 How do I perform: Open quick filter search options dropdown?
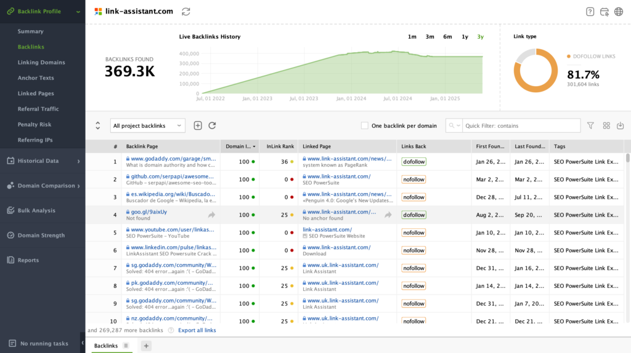tap(454, 125)
